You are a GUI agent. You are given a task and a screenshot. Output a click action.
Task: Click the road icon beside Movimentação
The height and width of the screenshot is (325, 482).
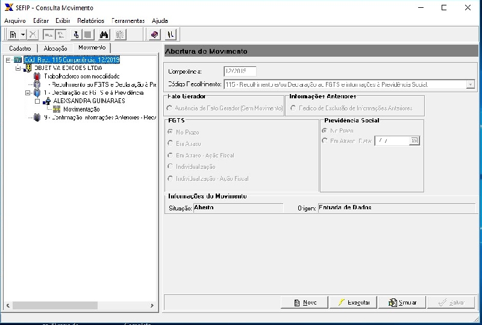click(x=57, y=109)
